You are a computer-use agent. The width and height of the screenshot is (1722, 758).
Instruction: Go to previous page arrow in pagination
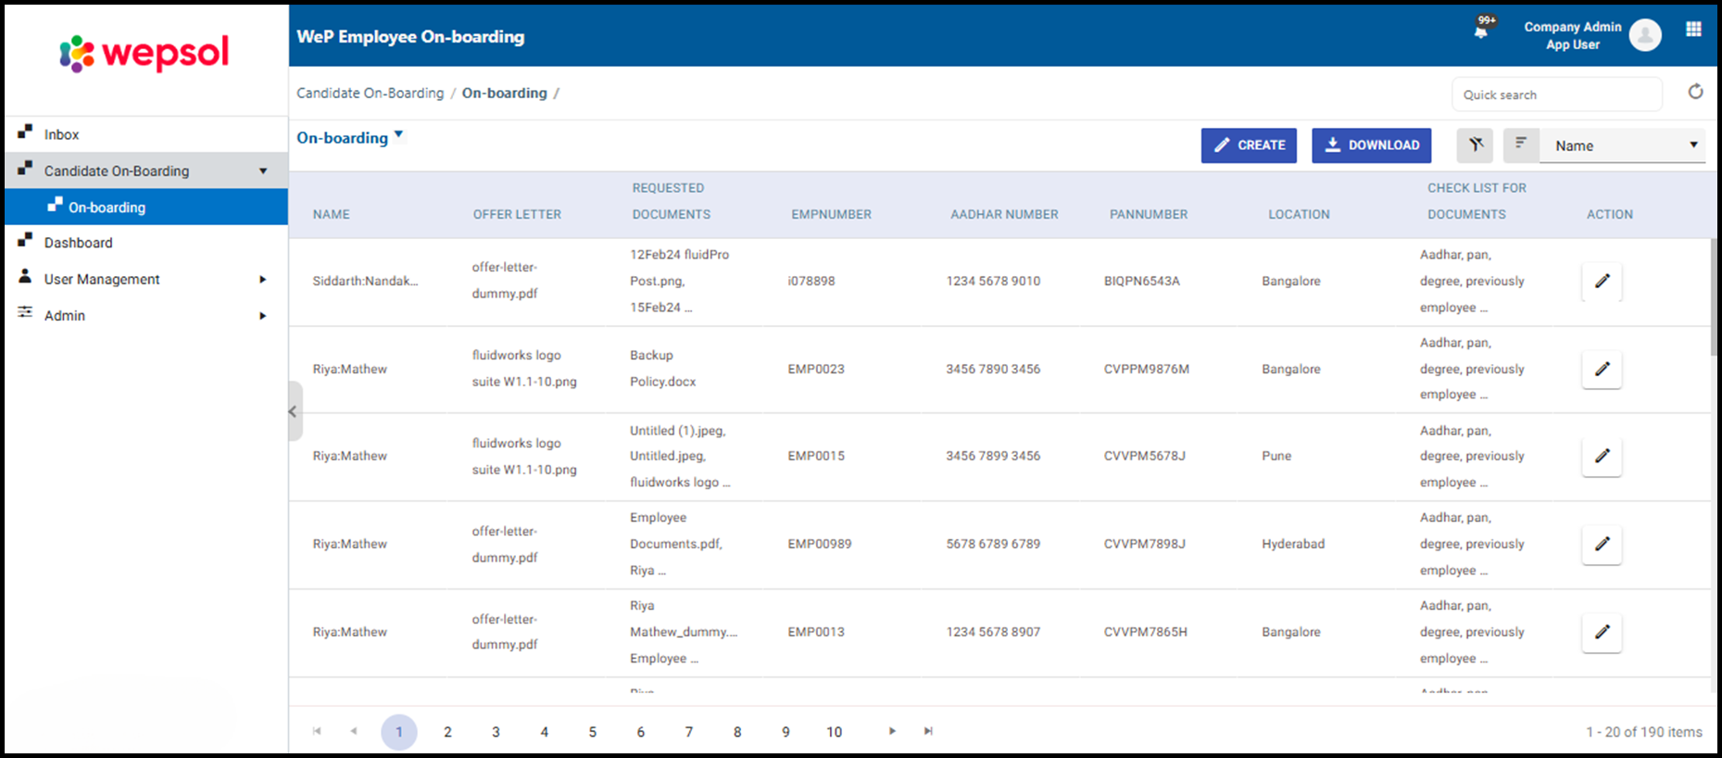coord(353,731)
